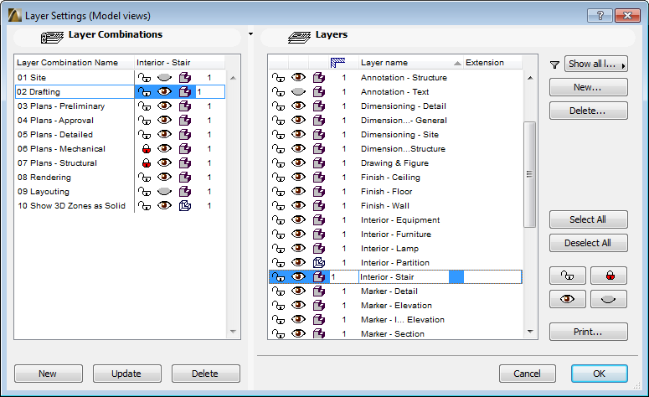
Task: Click OK to confirm layer settings
Action: 600,374
